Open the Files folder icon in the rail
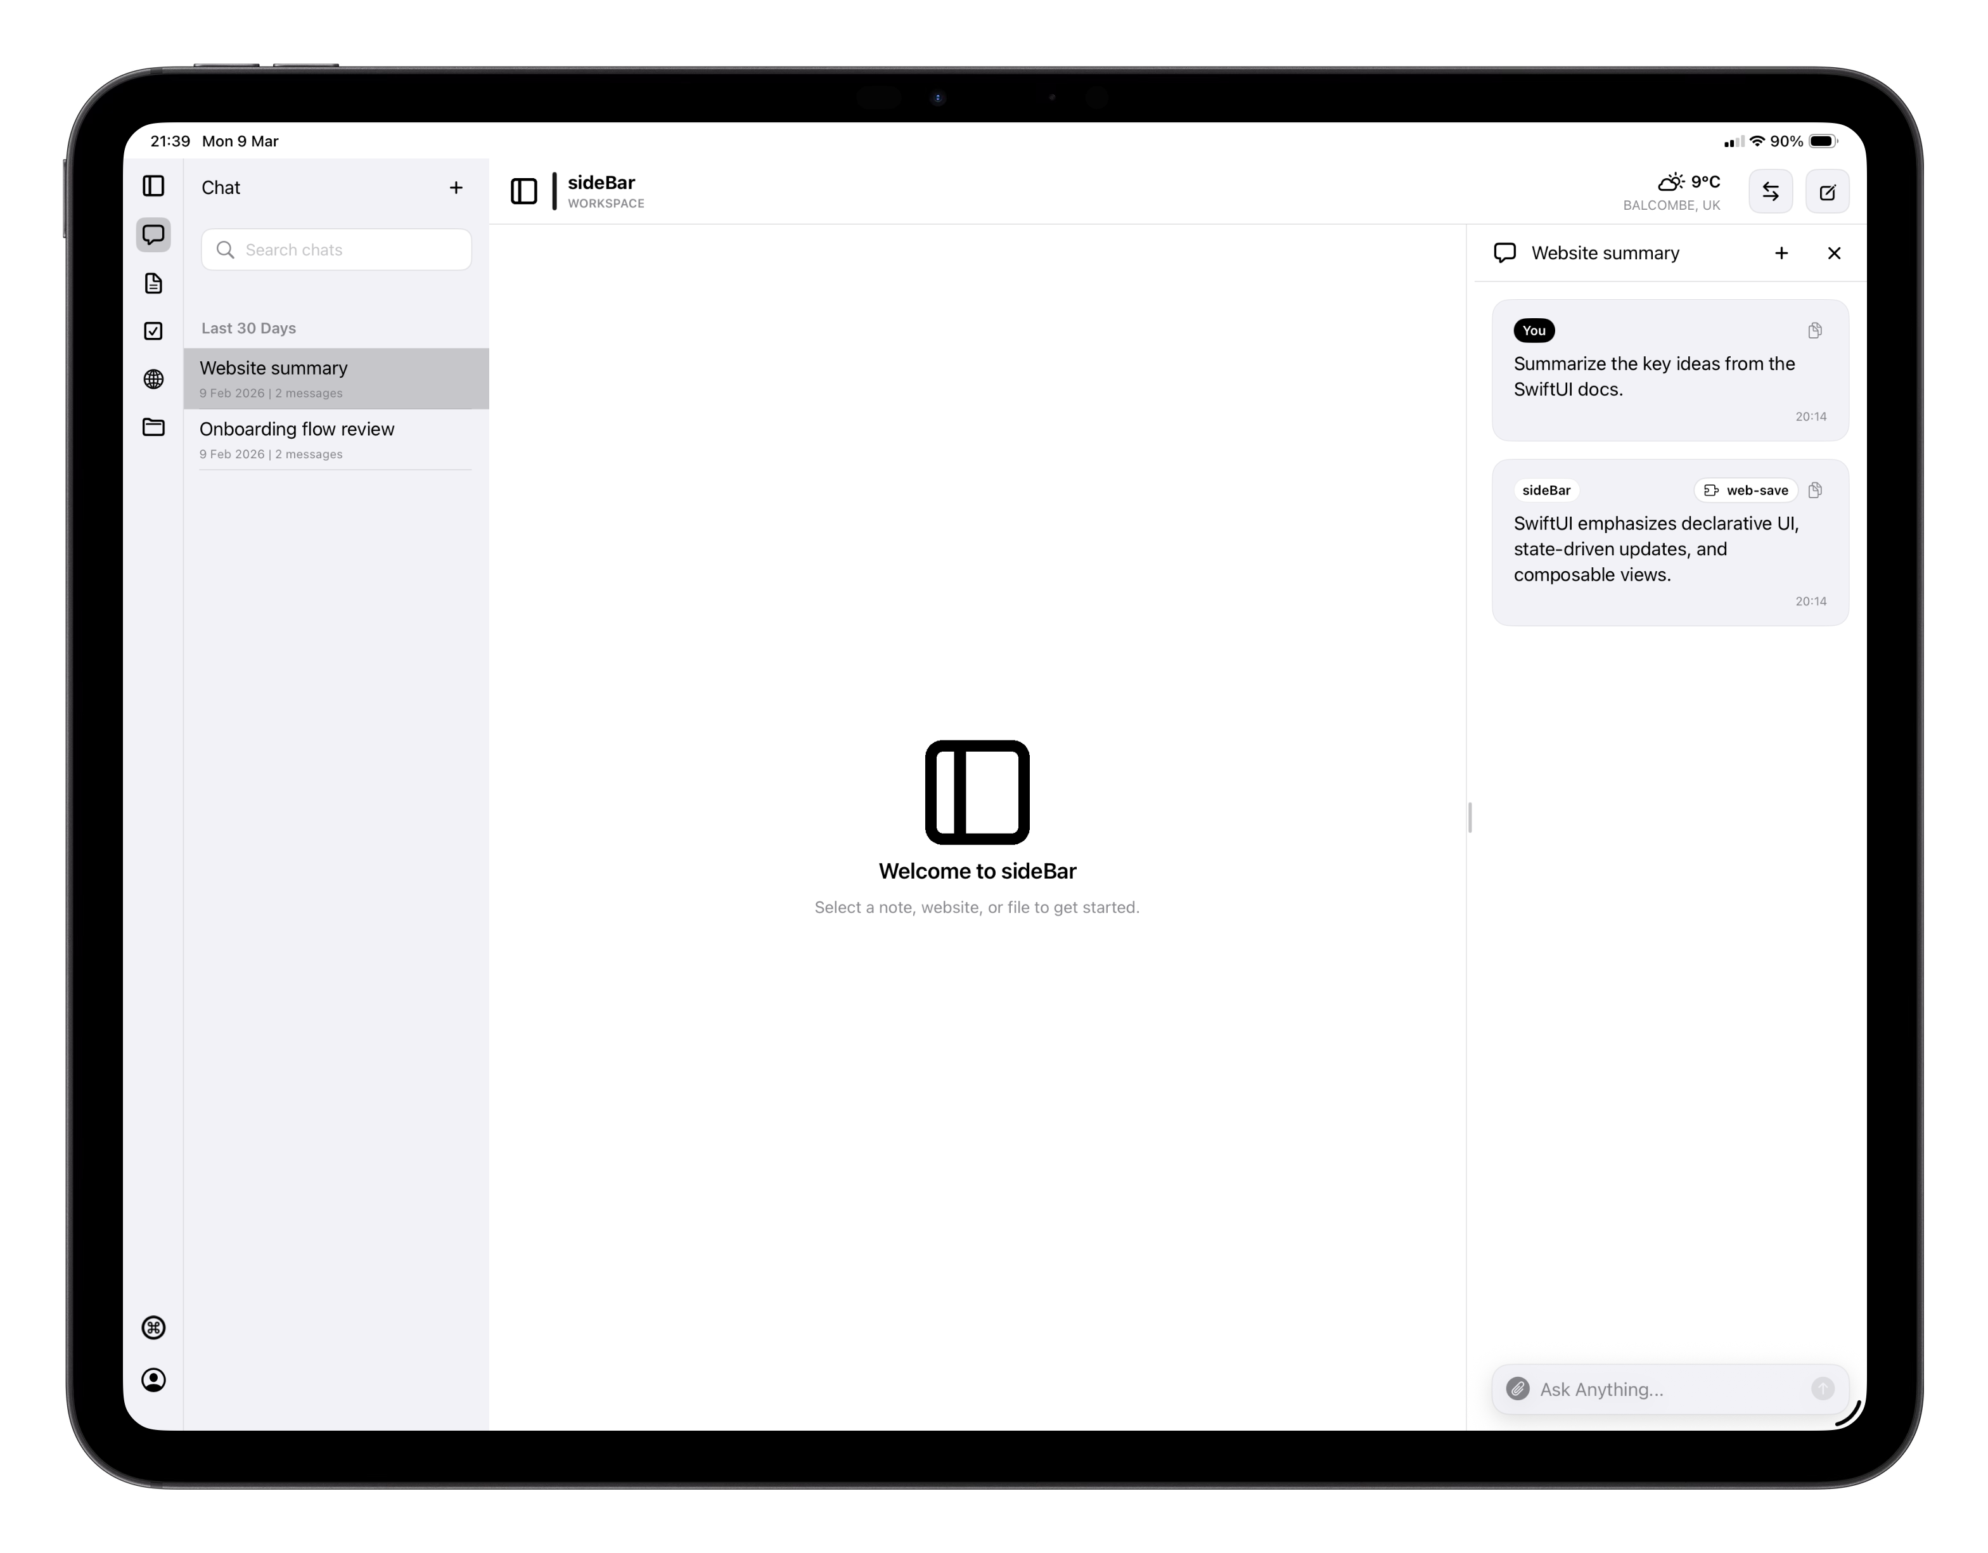The image size is (1988, 1553). pyautogui.click(x=154, y=427)
